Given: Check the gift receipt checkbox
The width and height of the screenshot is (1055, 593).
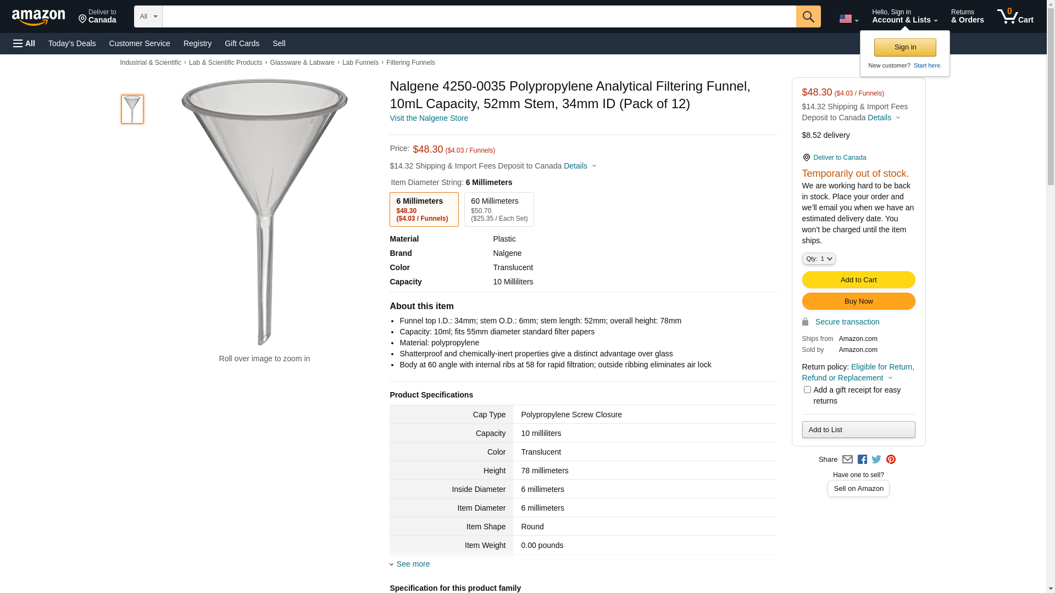Looking at the screenshot, I should [x=807, y=390].
